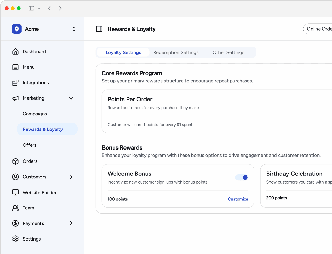Expand the Customers submenu arrow
332x254 pixels.
pyautogui.click(x=71, y=177)
